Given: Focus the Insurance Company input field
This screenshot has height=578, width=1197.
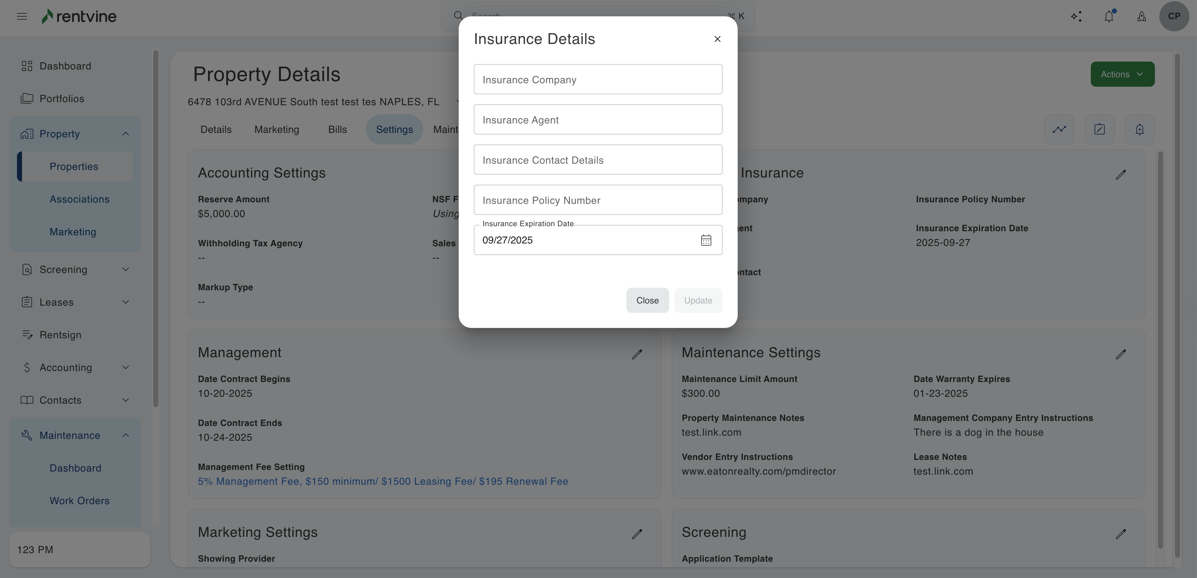Looking at the screenshot, I should pos(598,79).
